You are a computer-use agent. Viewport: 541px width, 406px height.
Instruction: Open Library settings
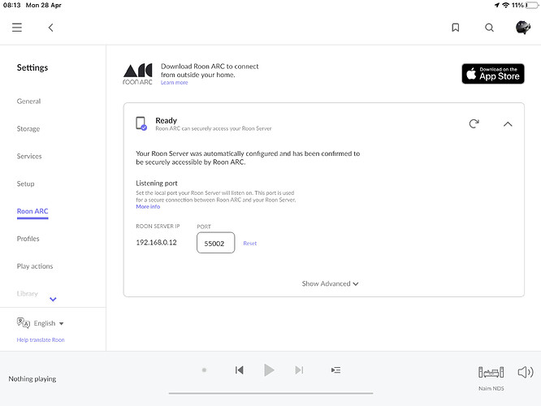click(x=28, y=294)
